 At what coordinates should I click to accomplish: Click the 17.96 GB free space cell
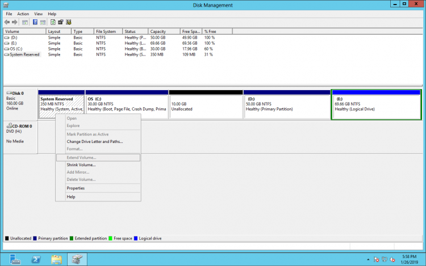point(190,49)
